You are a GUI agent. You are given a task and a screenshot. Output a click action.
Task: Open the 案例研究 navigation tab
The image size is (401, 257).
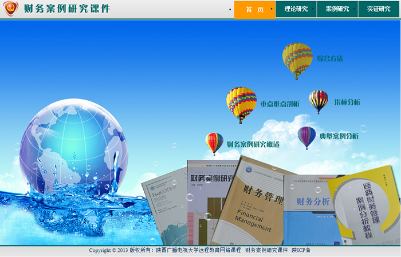point(337,9)
